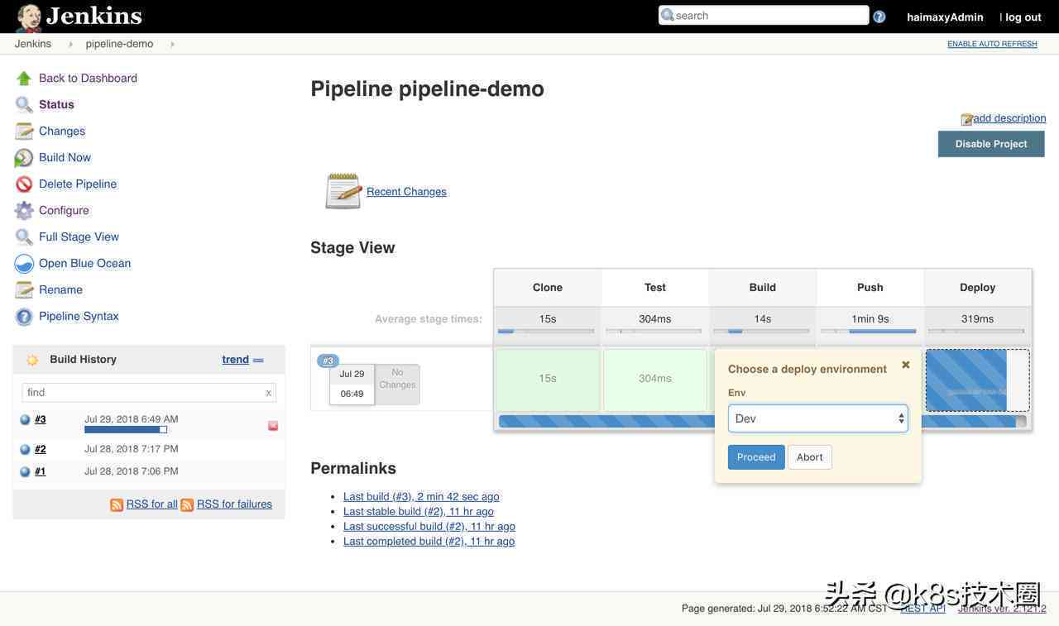
Task: Select Configure in sidebar
Action: [x=64, y=211]
